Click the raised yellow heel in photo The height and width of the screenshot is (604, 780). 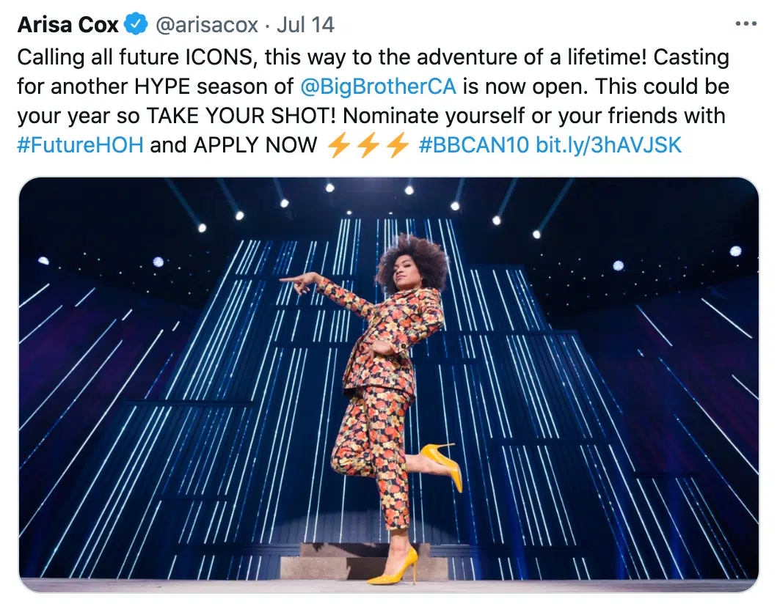[x=442, y=465]
